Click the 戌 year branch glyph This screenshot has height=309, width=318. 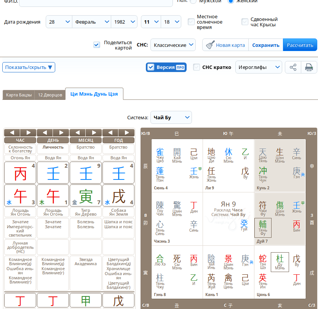pos(118,196)
